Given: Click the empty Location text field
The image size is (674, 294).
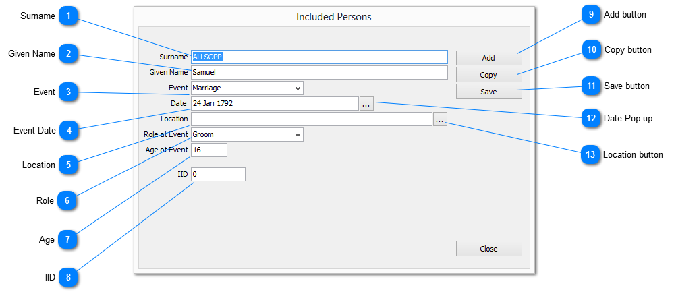Looking at the screenshot, I should (x=311, y=119).
